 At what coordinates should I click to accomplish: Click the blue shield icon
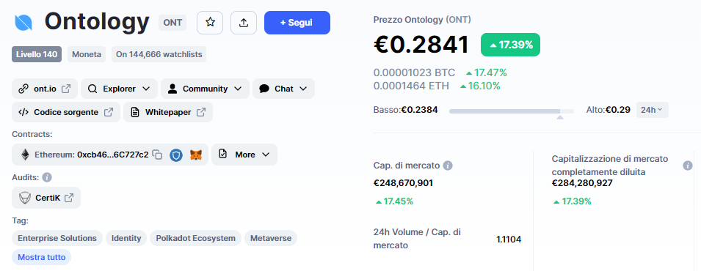[x=176, y=155]
